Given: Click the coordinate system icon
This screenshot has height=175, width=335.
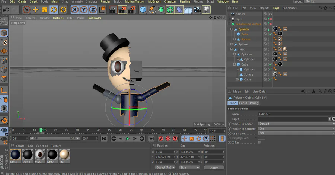Looking at the screenshot, I should coord(102,10).
